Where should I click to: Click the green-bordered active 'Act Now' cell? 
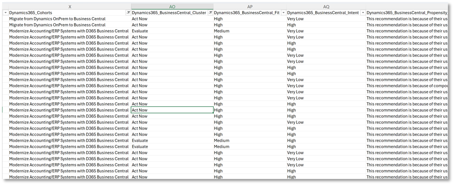click(172, 110)
